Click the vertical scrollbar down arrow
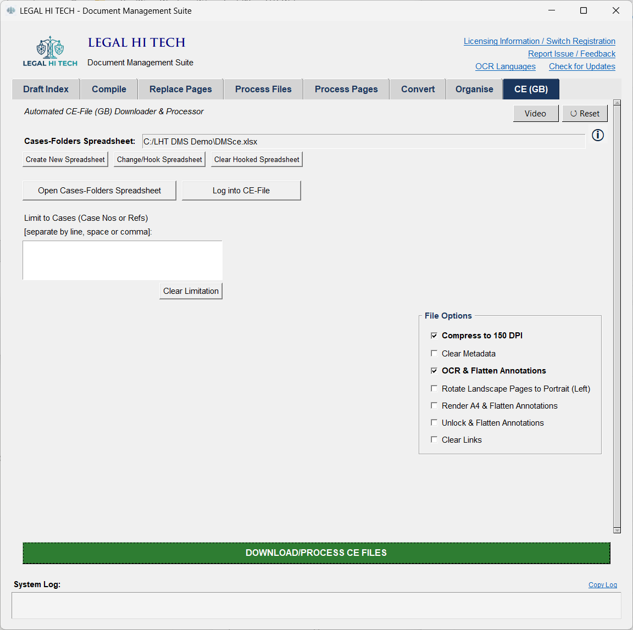This screenshot has height=630, width=633. [617, 531]
